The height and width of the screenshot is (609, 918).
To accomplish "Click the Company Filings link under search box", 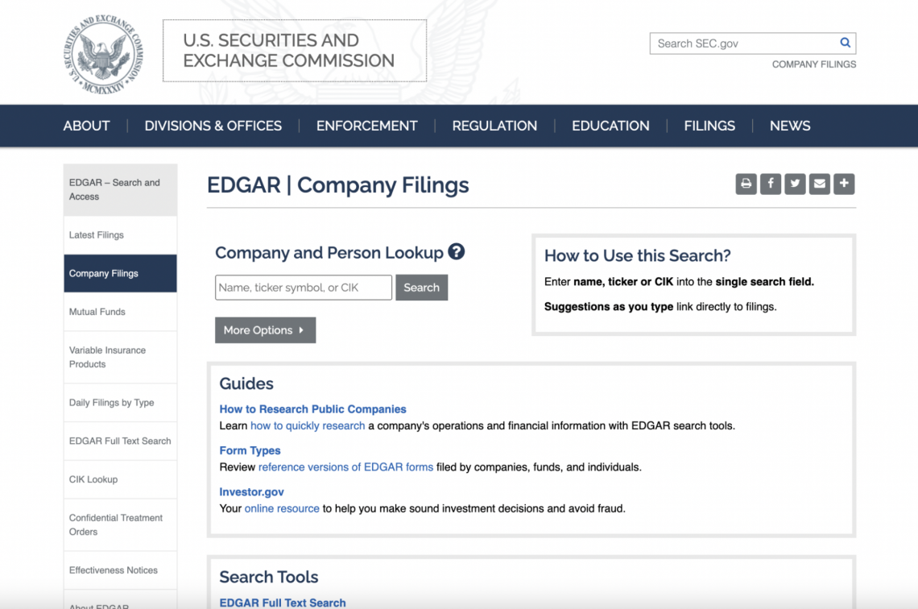I will 814,64.
